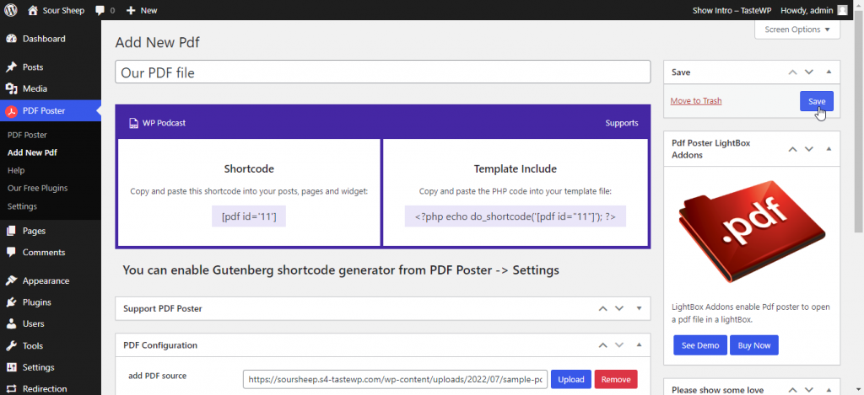
Task: Click the Settings sliders icon in sidebar
Action: (12, 367)
